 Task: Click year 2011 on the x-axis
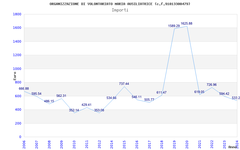click(x=87, y=144)
